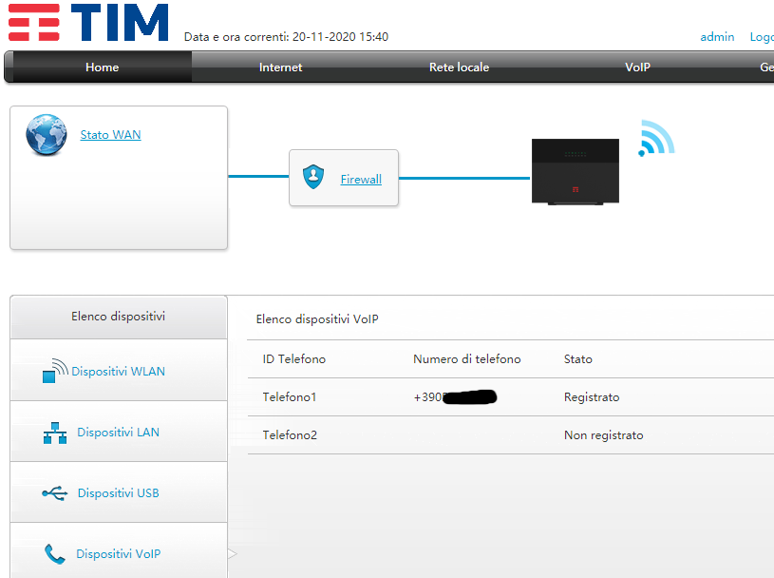Select the Telefono1 row cell
Screen dimensions: 774x578
(x=290, y=397)
